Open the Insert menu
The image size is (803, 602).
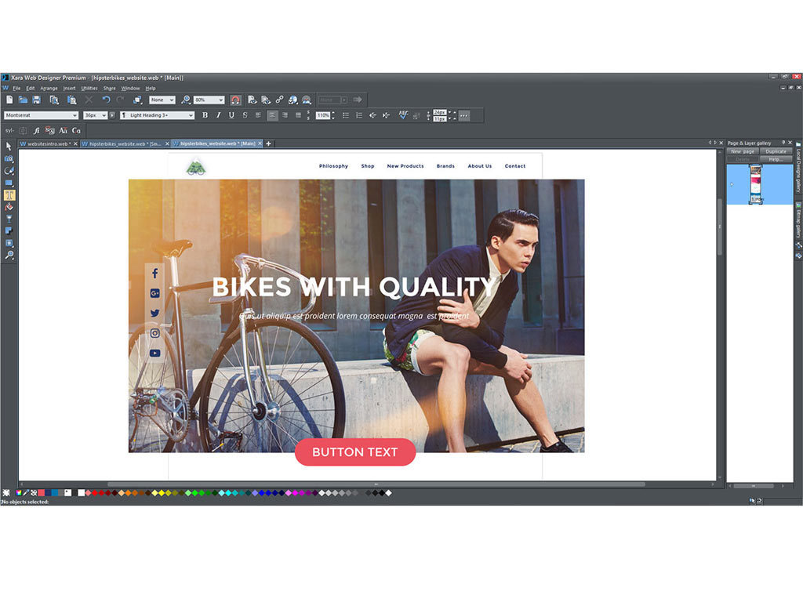point(69,89)
